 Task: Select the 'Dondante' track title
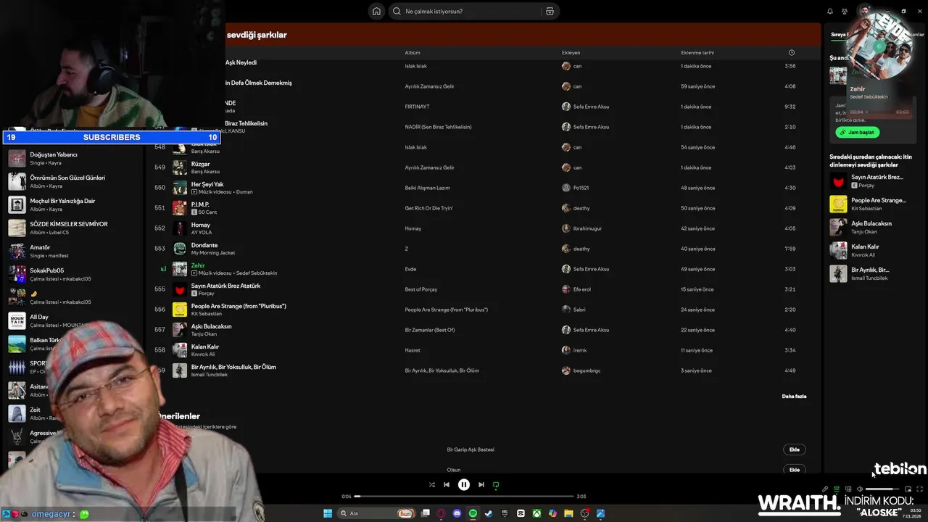point(204,245)
